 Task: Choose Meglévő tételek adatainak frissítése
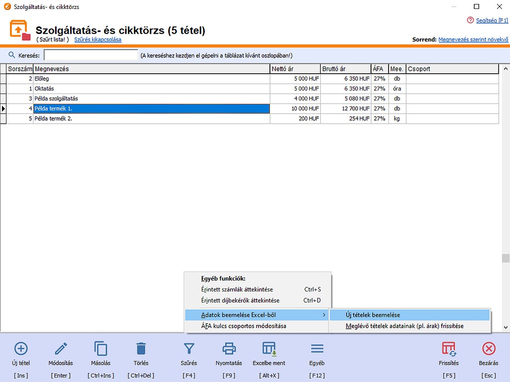click(x=404, y=326)
